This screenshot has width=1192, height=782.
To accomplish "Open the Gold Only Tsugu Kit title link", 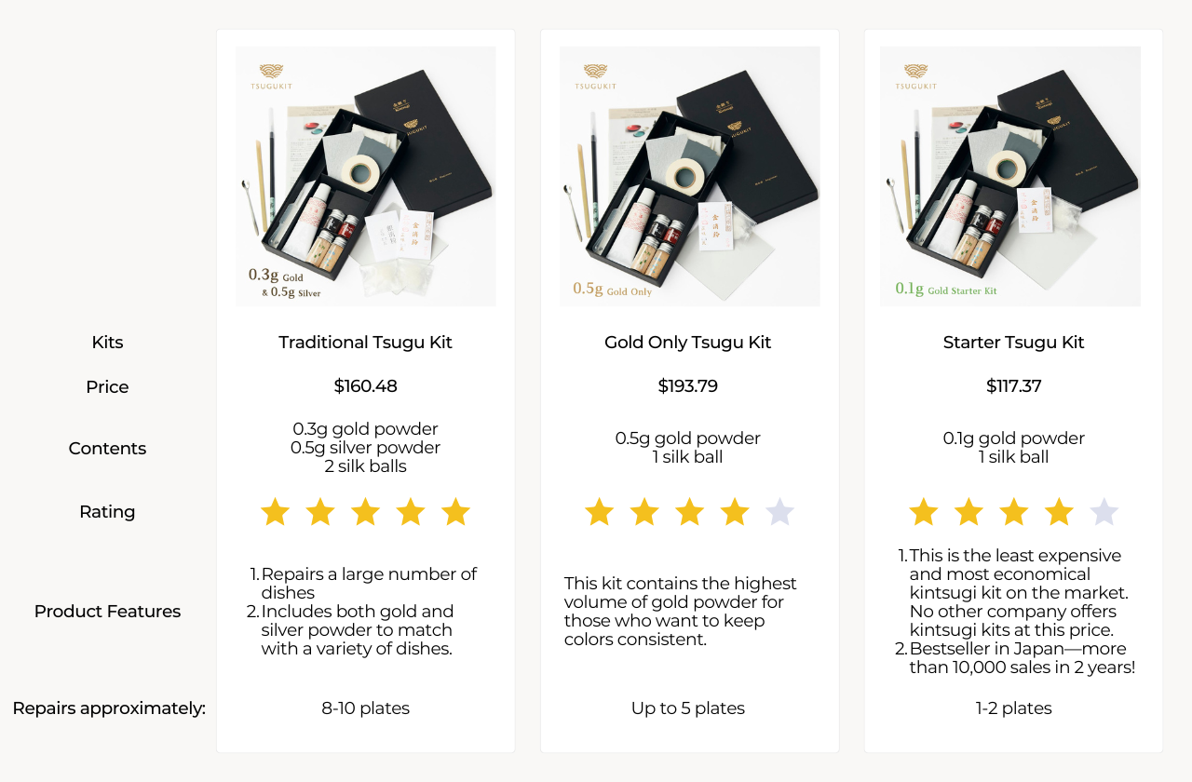I will pos(688,343).
